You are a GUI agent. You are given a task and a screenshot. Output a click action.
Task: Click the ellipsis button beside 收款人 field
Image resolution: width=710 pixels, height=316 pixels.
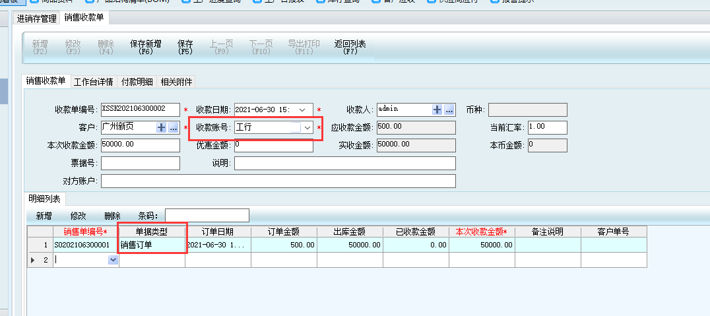(449, 110)
